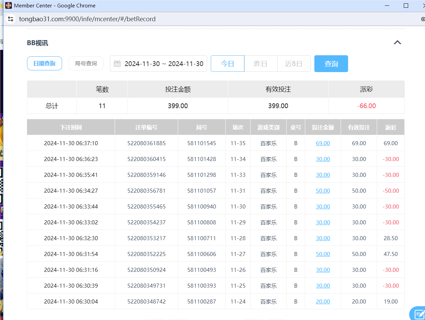Open bet amount link 20.00 in the bottom row

[x=323, y=301]
